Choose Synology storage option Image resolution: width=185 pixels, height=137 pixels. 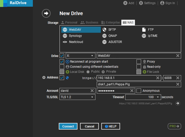[72, 36]
